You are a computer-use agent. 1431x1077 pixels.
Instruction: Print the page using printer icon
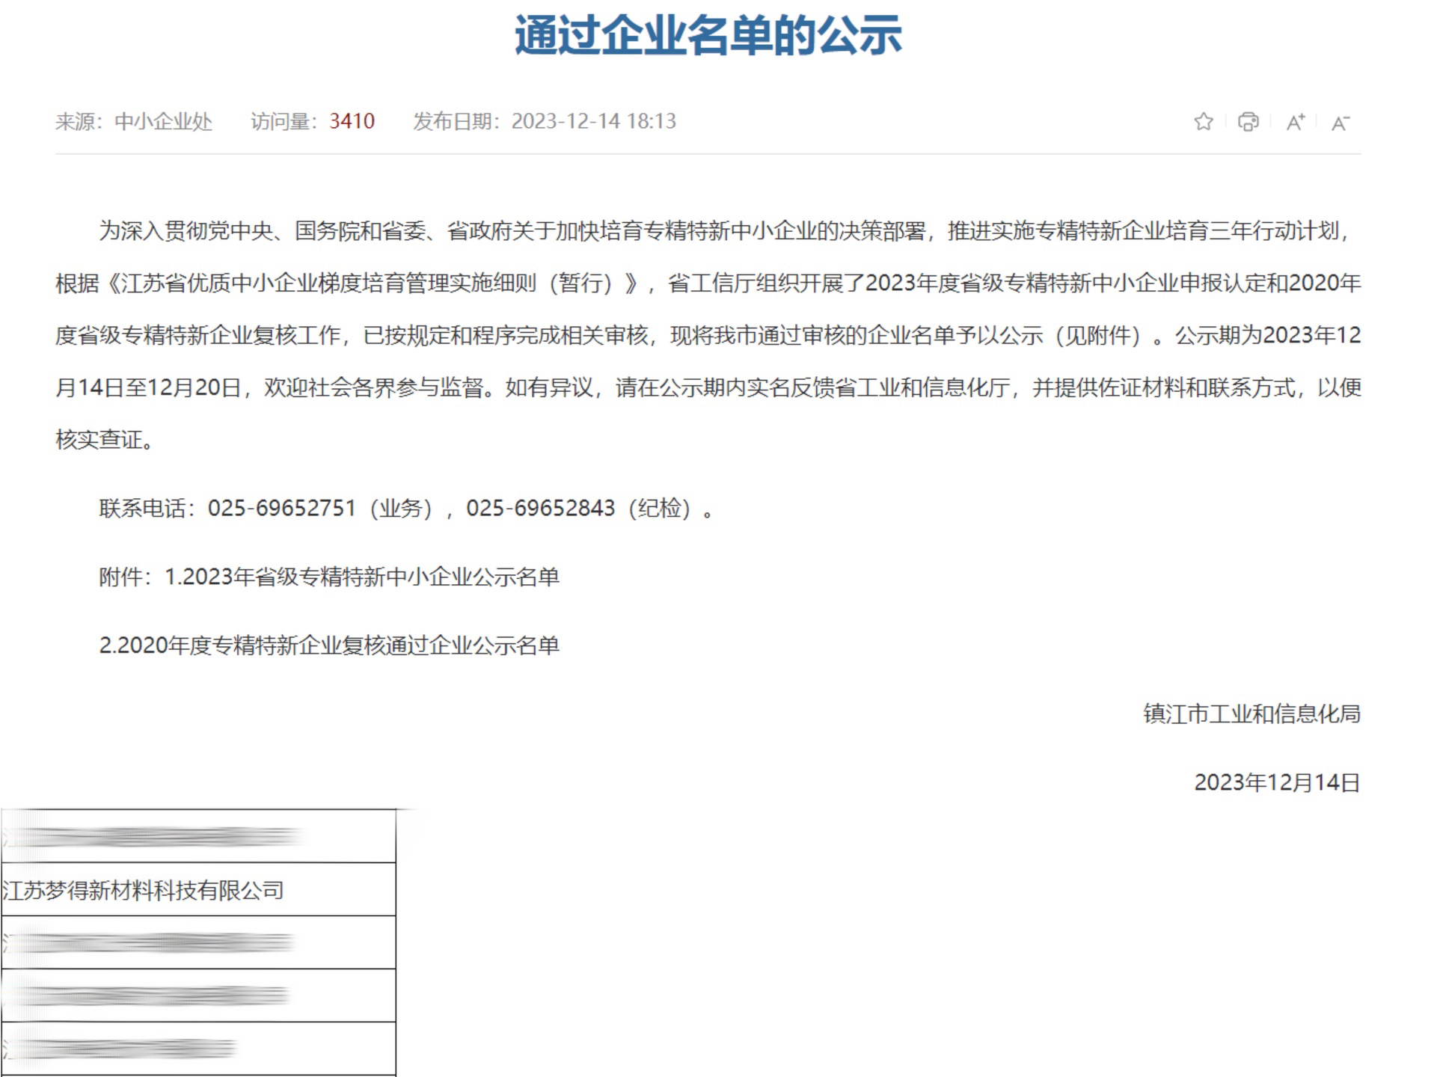(x=1248, y=121)
